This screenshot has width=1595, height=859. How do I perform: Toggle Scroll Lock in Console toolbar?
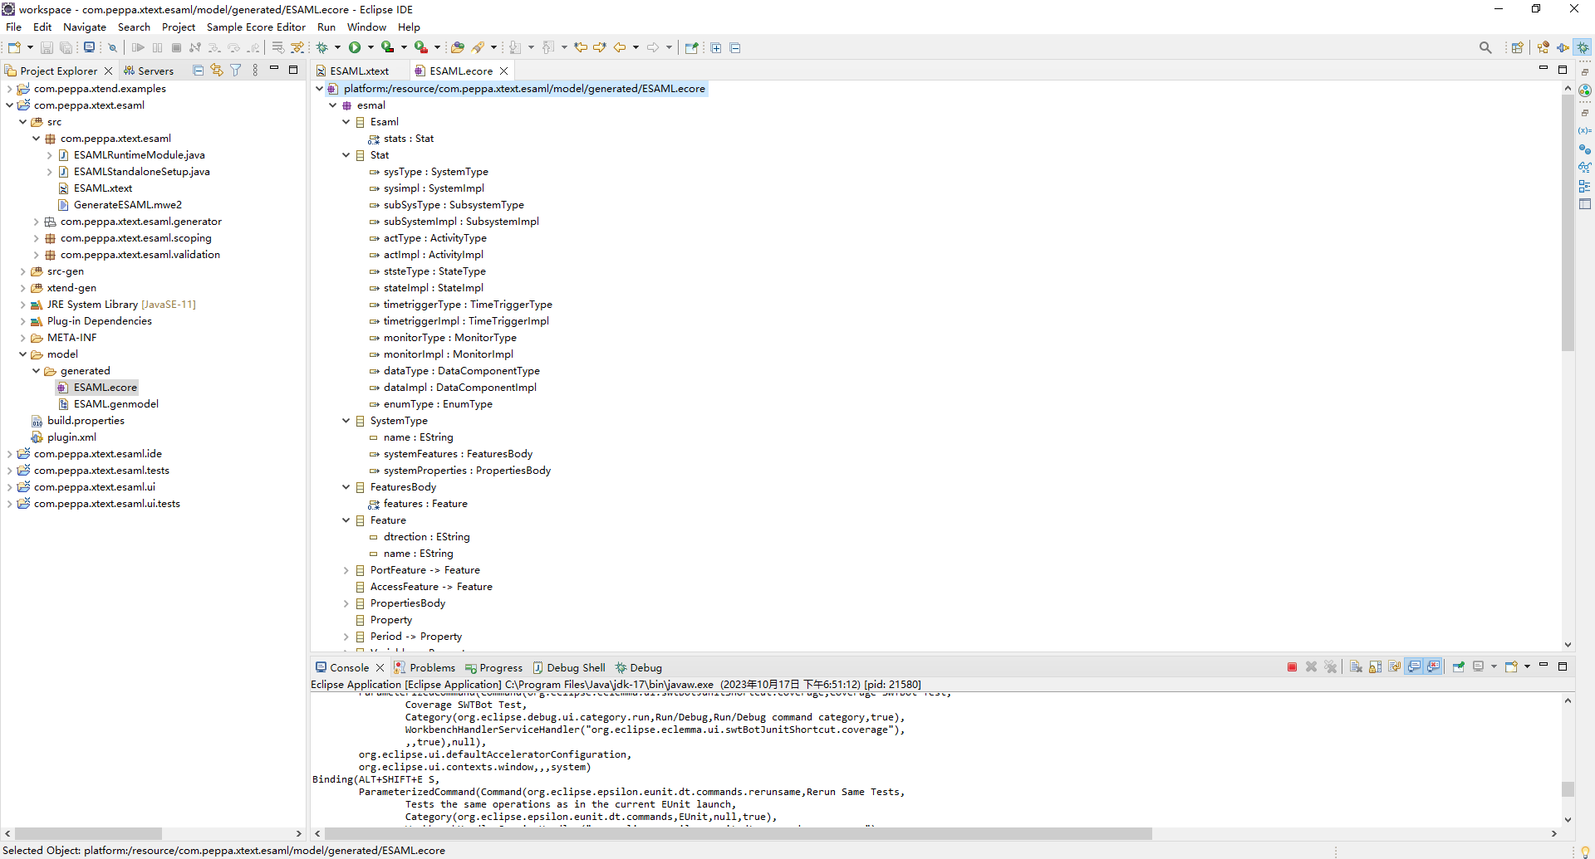[x=1376, y=667]
